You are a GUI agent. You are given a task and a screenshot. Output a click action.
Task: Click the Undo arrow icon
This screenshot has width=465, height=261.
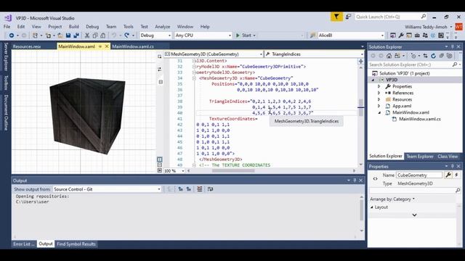tap(114, 36)
